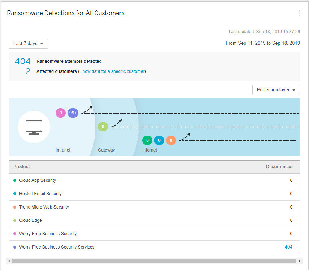Click the green Cloud App Security bubble
This screenshot has width=309, height=272.
click(147, 140)
